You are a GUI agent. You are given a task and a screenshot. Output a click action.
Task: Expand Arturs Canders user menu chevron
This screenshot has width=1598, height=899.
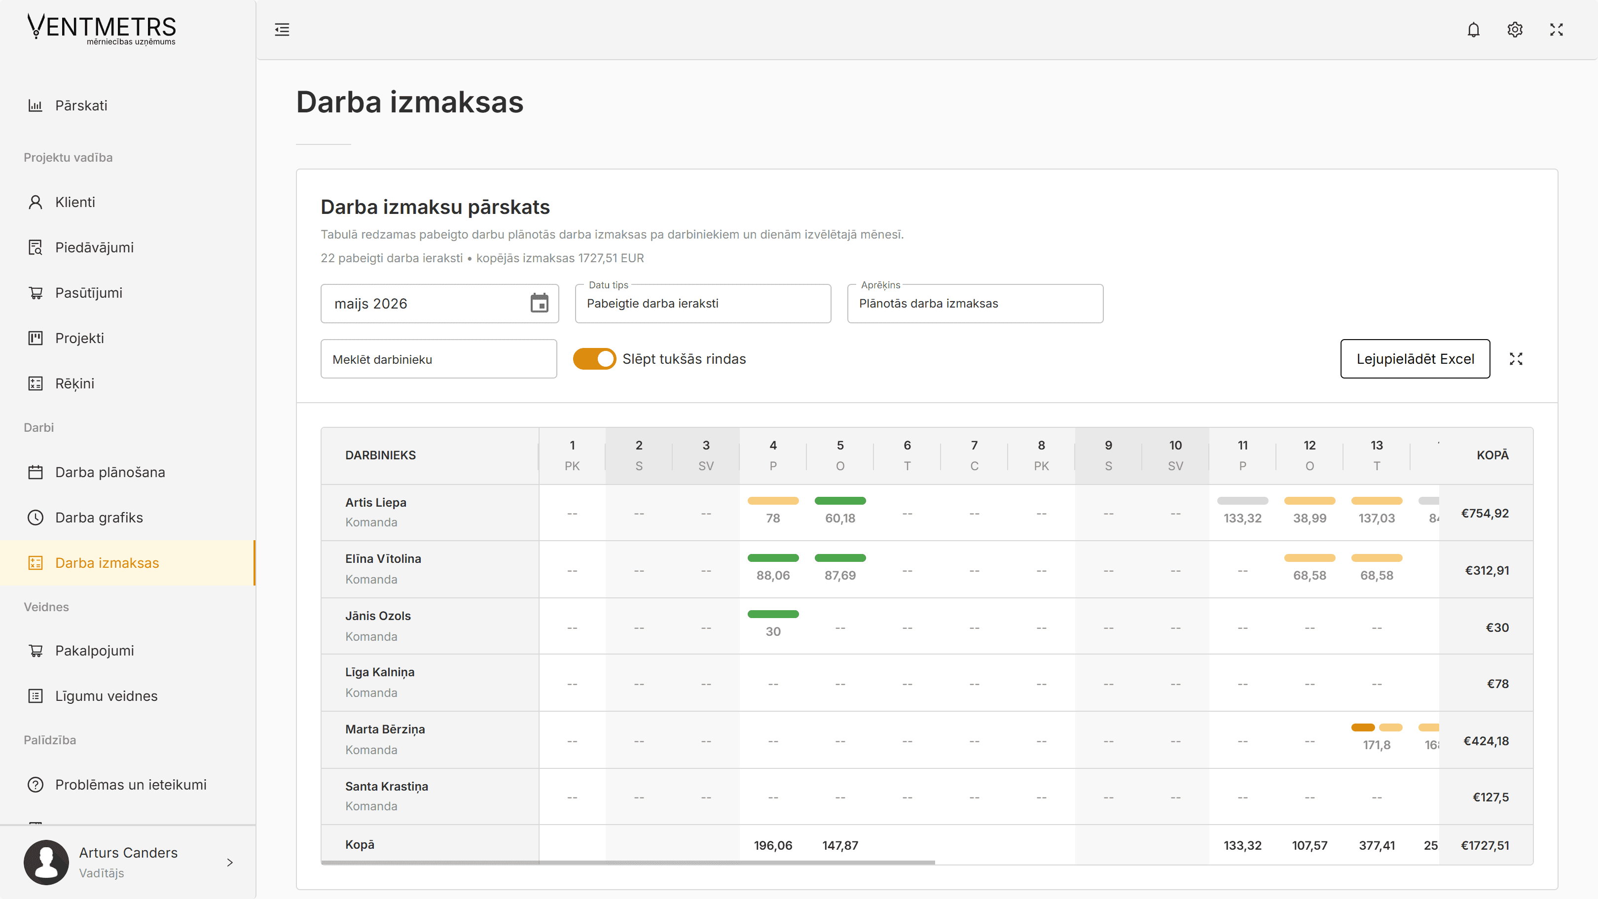point(230,862)
